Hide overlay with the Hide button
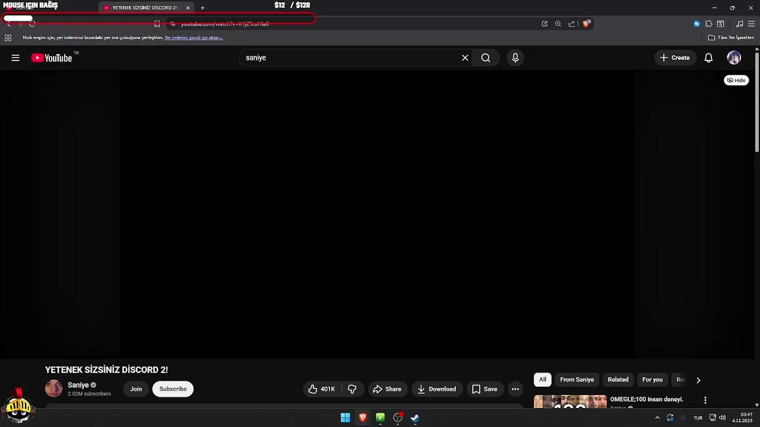Viewport: 760px width, 427px height. (x=736, y=80)
